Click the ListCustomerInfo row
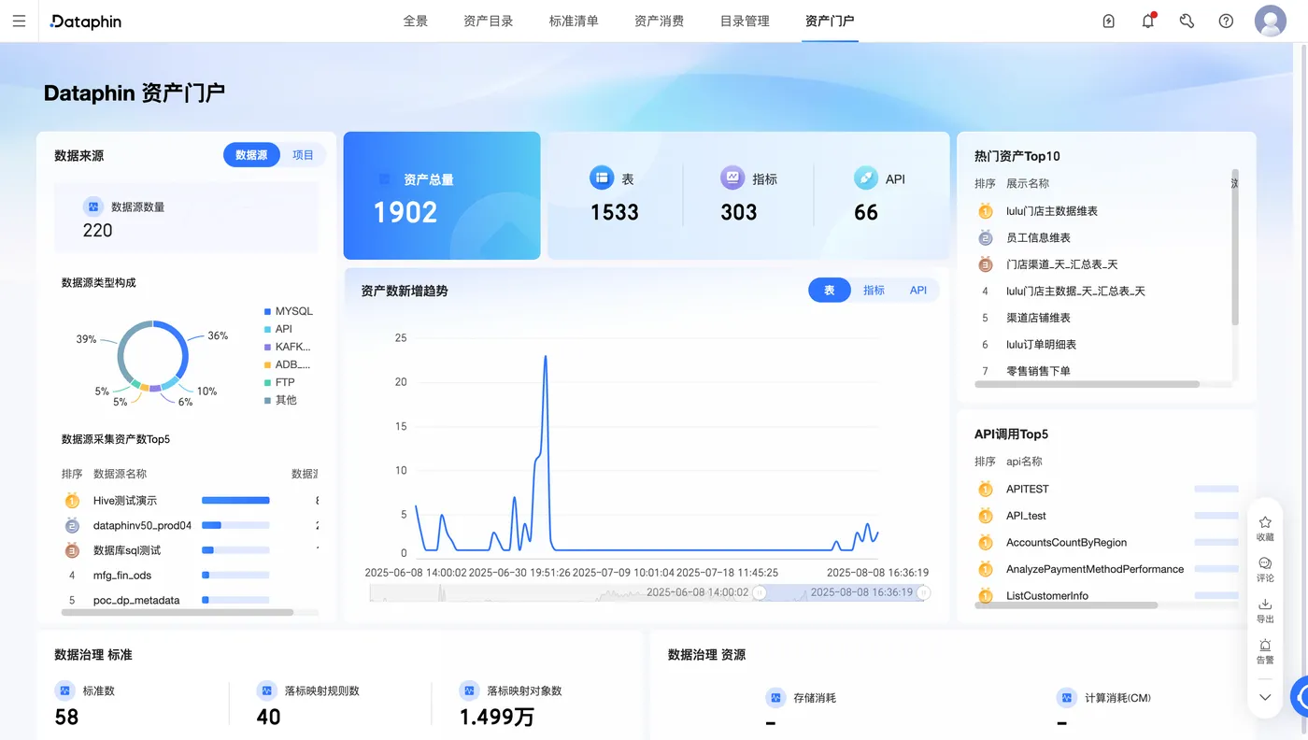Viewport: 1308px width, 740px height. (1106, 595)
